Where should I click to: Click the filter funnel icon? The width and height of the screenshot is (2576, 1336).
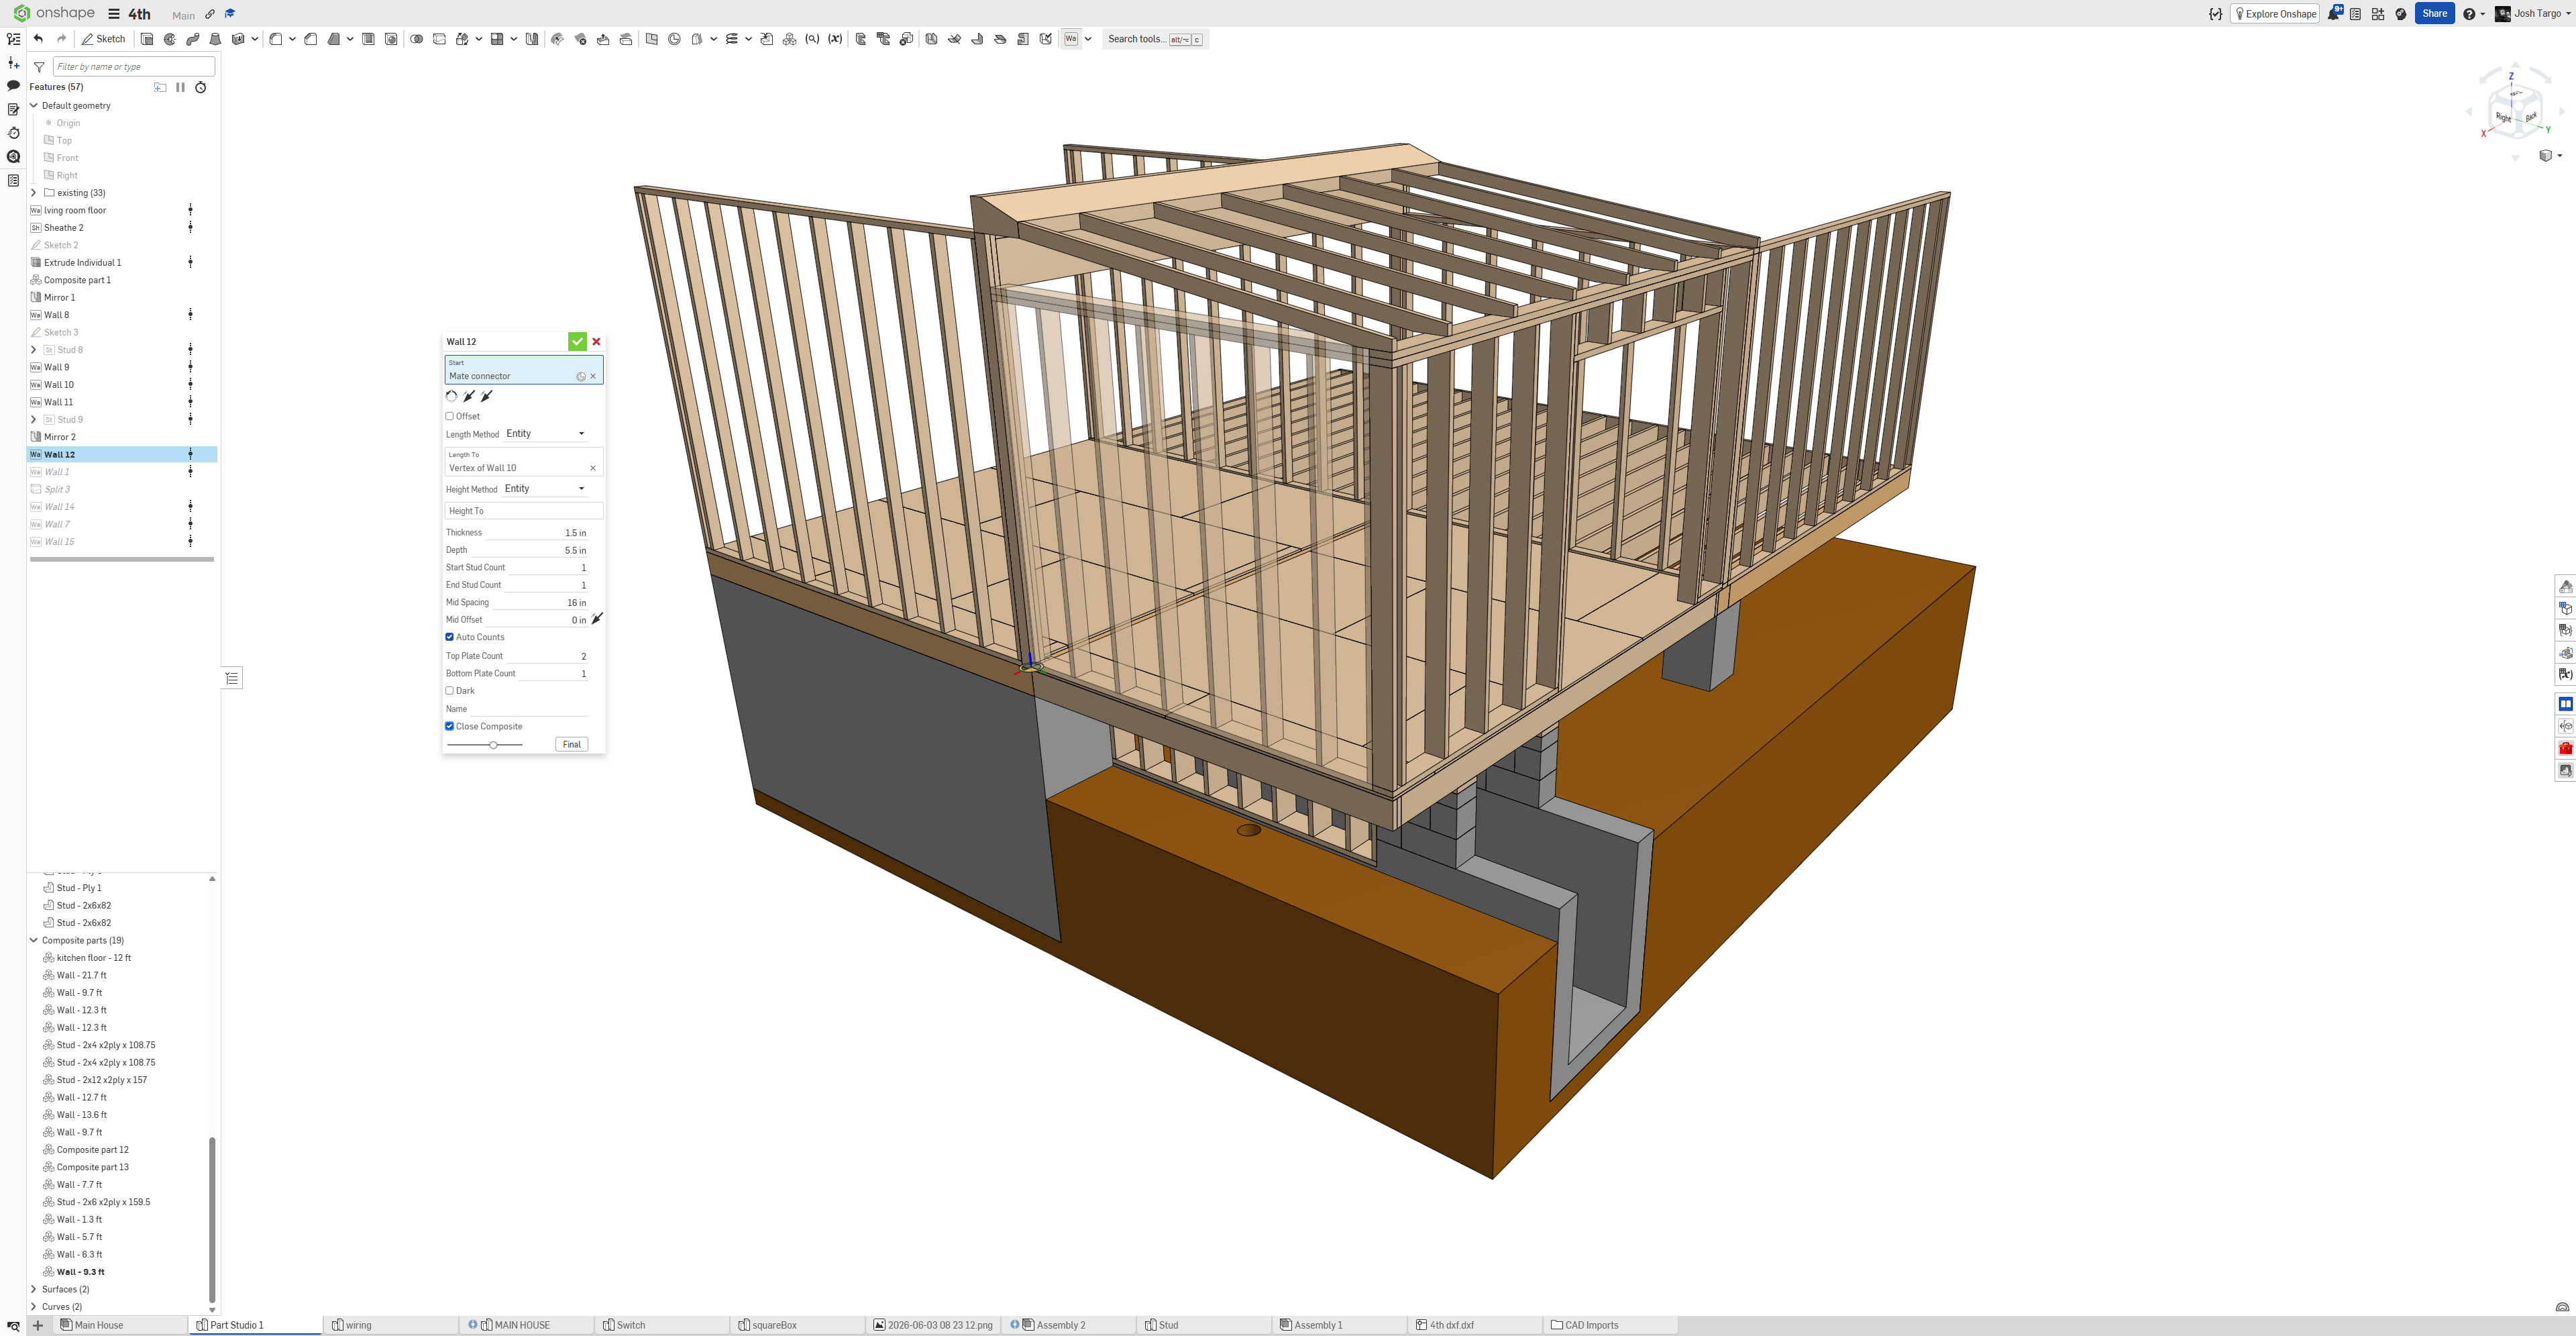point(39,67)
